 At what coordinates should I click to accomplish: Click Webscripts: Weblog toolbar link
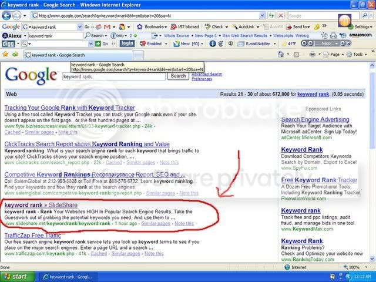click(291, 35)
